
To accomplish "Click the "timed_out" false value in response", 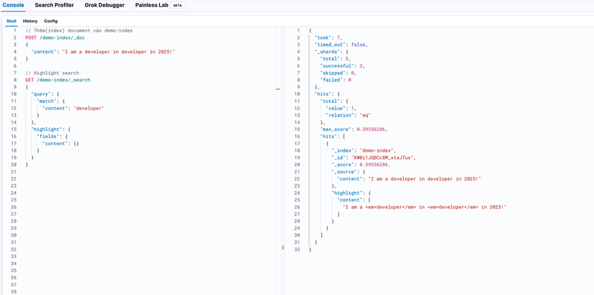I will click(359, 45).
